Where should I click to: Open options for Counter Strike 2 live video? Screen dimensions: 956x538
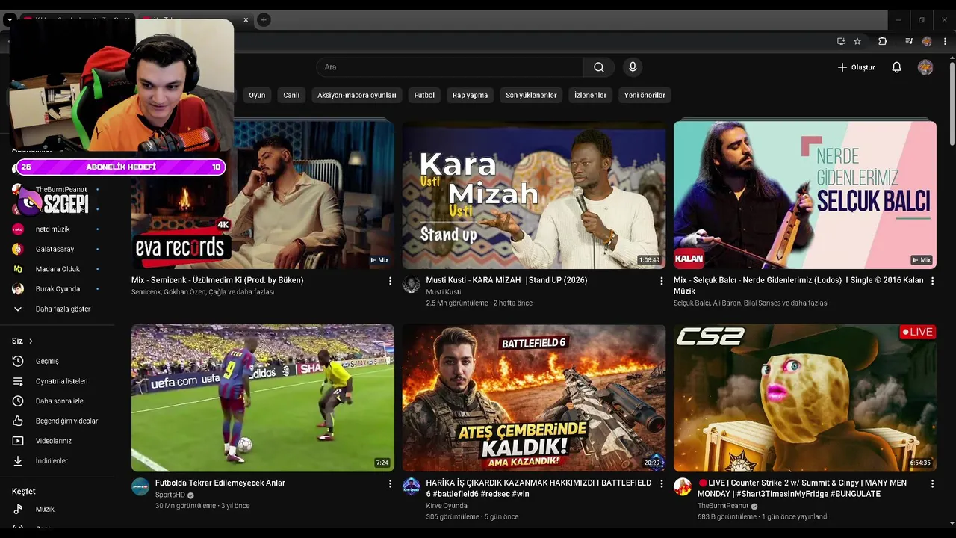(x=932, y=484)
